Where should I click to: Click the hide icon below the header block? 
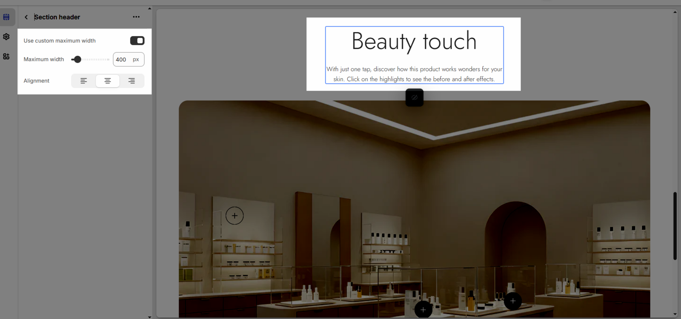click(x=414, y=97)
